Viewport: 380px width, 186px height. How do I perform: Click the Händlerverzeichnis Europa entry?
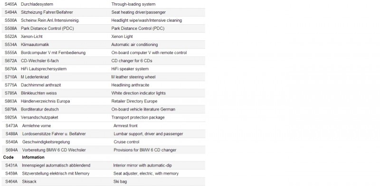click(45, 101)
